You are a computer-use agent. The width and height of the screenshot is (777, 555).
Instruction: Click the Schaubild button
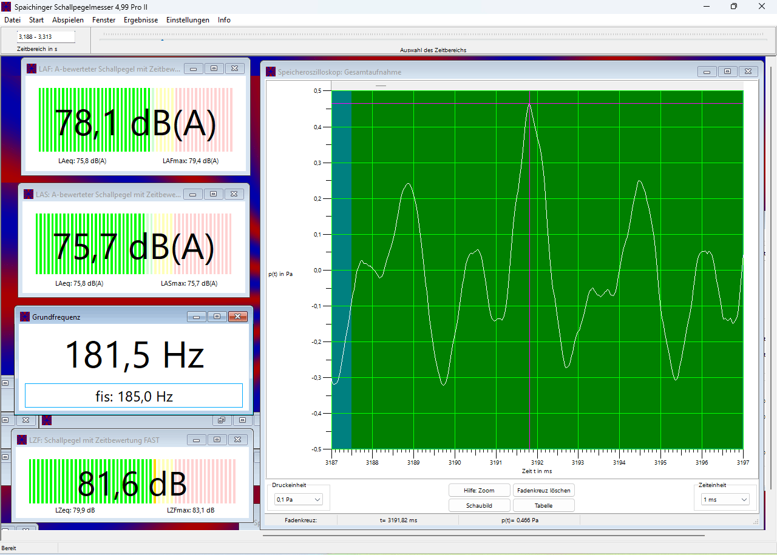coord(479,505)
